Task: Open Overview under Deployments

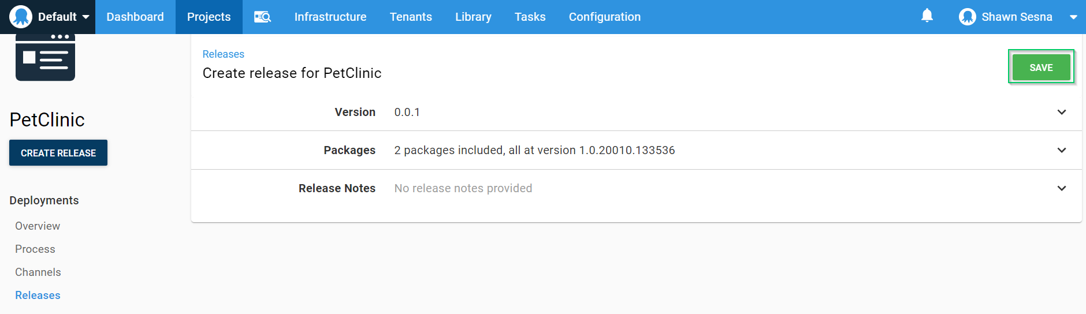Action: (38, 226)
